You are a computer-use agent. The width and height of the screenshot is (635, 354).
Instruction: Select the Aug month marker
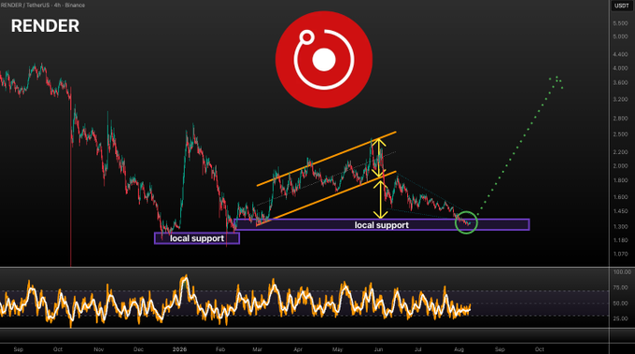coord(459,349)
